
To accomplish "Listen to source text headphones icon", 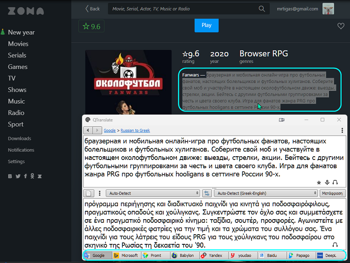I will click(335, 182).
